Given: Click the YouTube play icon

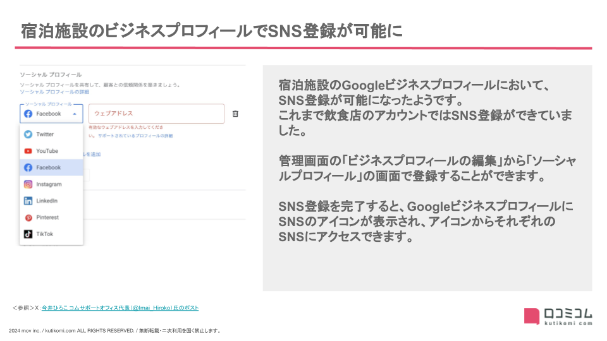Looking at the screenshot, I should [28, 151].
